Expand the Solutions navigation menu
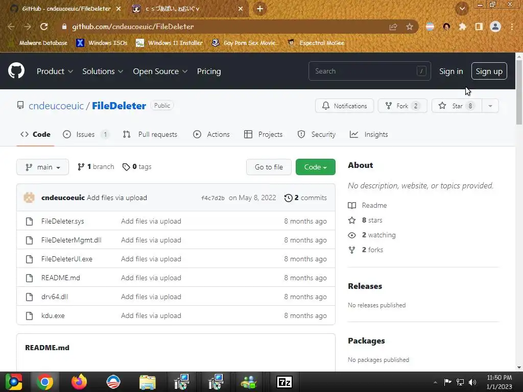523x392 pixels. (103, 71)
